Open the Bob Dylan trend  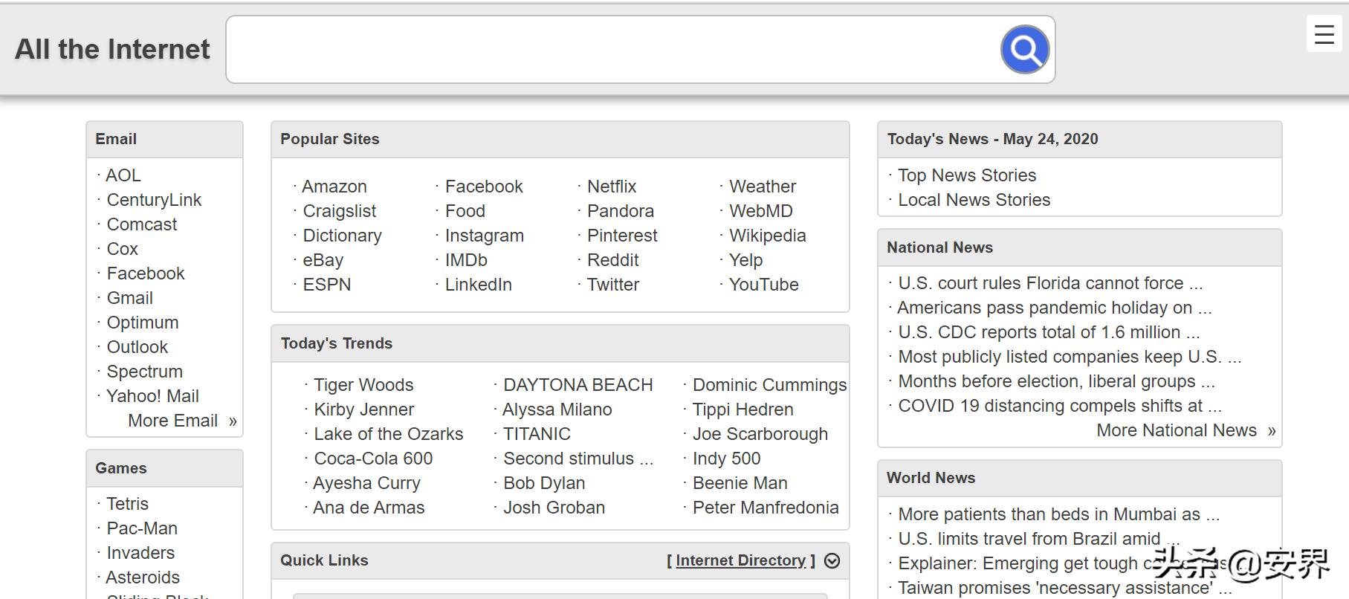coord(544,483)
